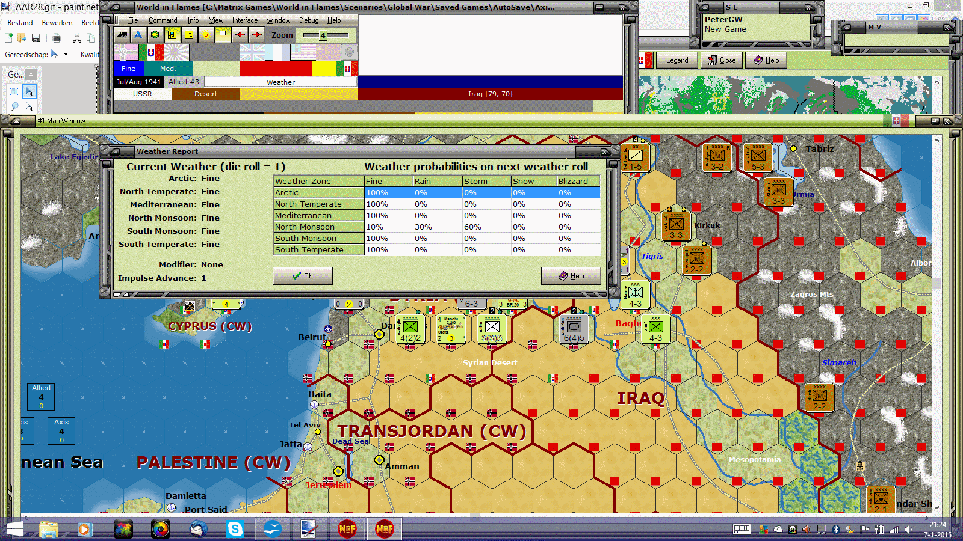Open the Interface menu
The image size is (963, 541).
click(245, 20)
